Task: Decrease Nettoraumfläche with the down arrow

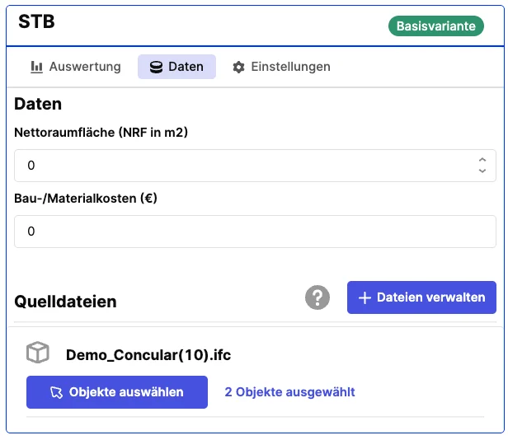Action: (x=482, y=171)
